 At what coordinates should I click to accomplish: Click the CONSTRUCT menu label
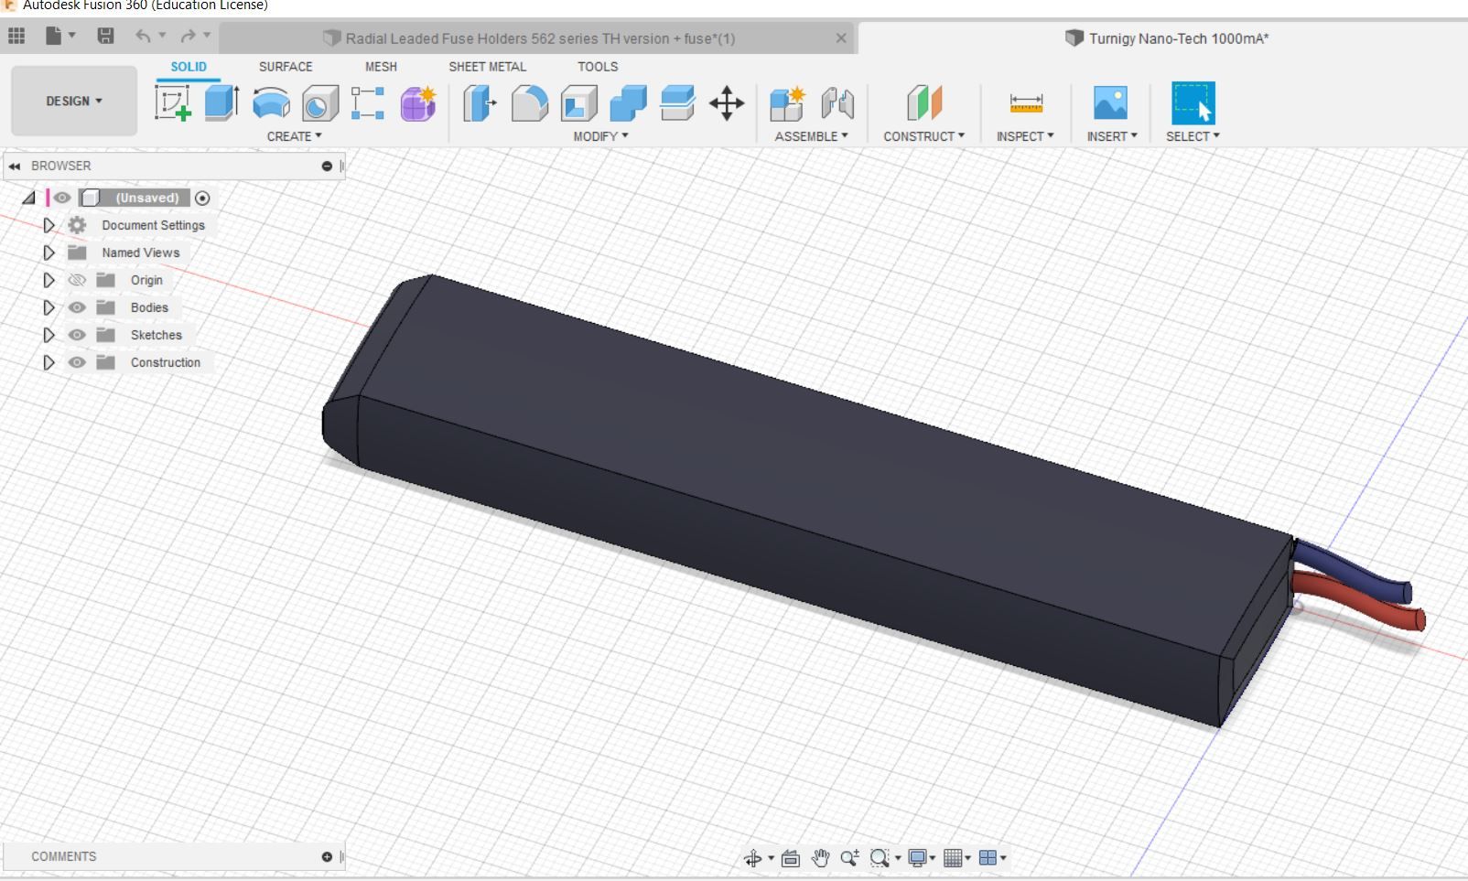tap(923, 136)
